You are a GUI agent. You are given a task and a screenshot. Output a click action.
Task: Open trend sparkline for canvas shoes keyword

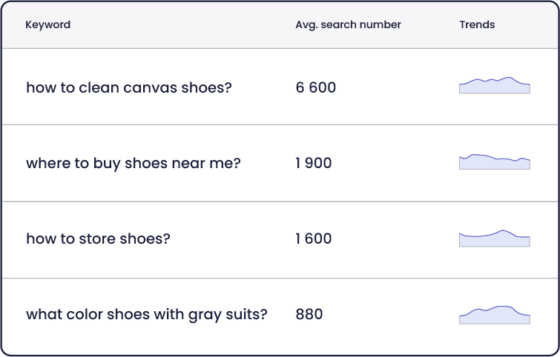(494, 85)
